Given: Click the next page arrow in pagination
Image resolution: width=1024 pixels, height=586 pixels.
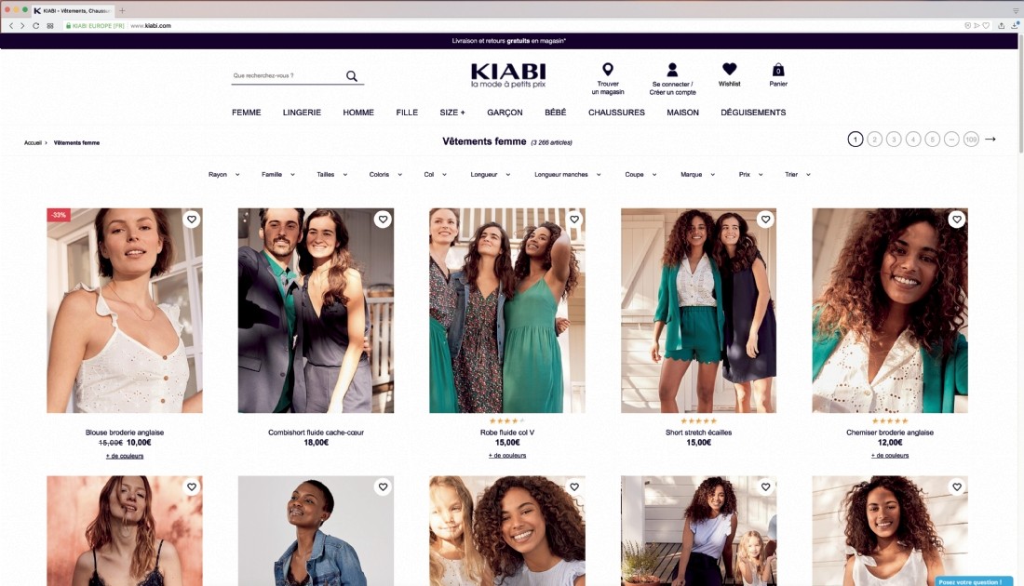Looking at the screenshot, I should (x=990, y=139).
